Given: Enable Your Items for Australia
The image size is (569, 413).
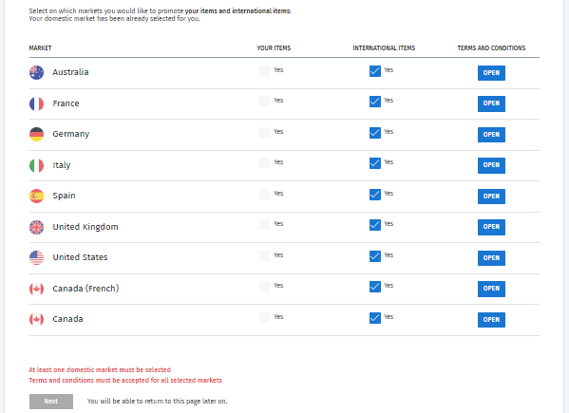Looking at the screenshot, I should click(x=264, y=70).
